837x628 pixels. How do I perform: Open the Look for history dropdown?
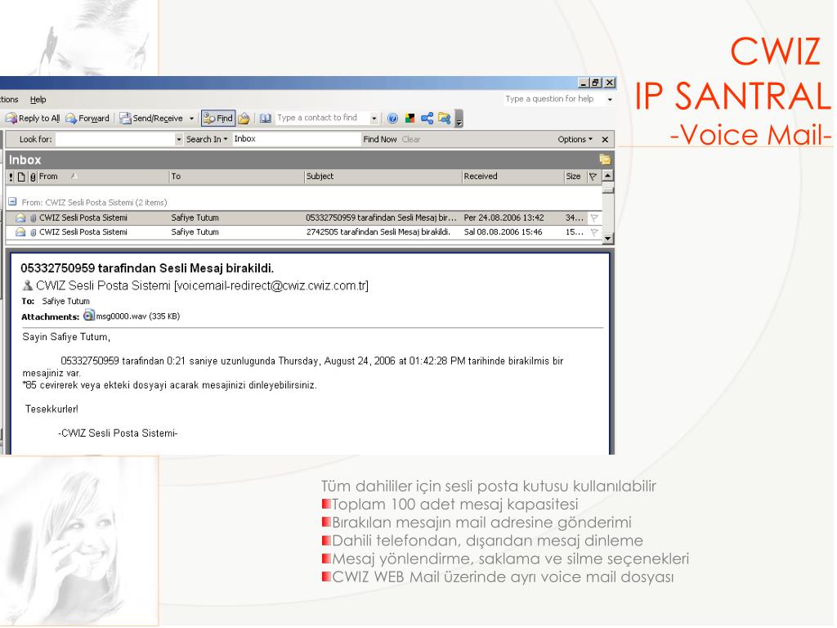[179, 139]
